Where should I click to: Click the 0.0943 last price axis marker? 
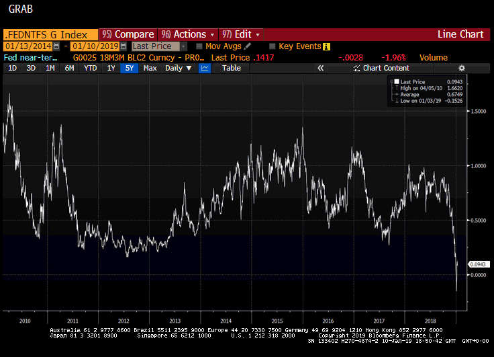tap(479, 264)
